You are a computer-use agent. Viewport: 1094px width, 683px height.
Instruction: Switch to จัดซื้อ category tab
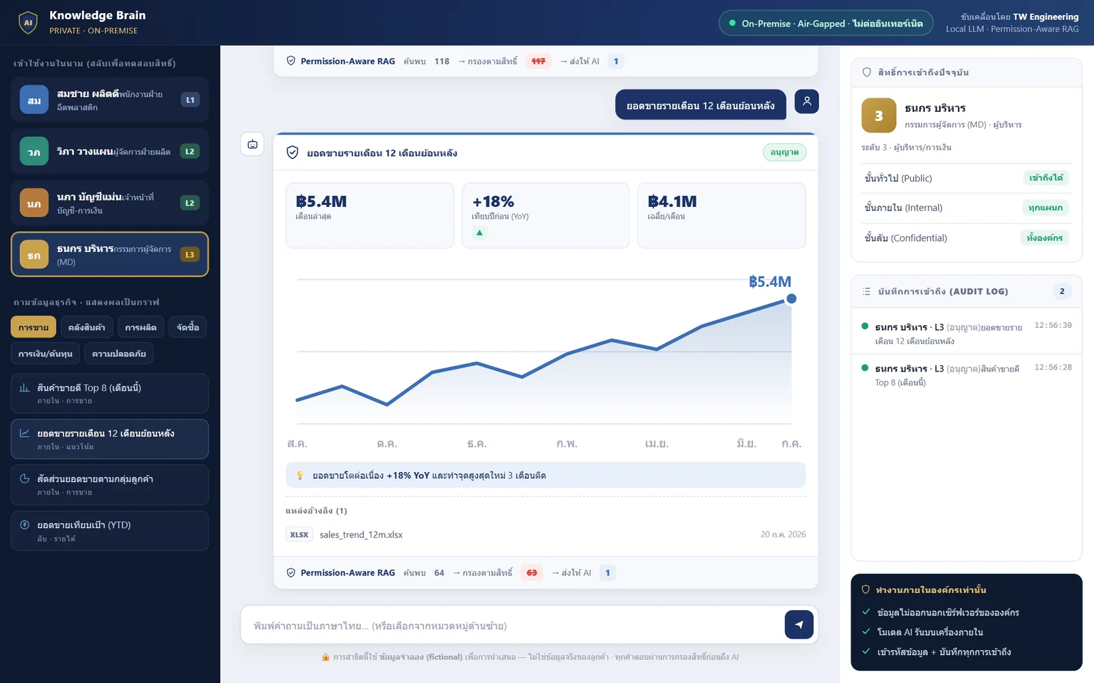pos(188,327)
